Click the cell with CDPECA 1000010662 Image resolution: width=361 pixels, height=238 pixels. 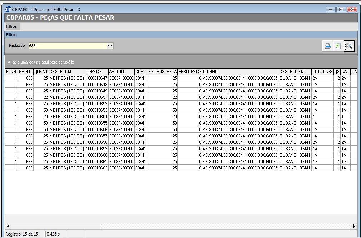(x=96, y=168)
